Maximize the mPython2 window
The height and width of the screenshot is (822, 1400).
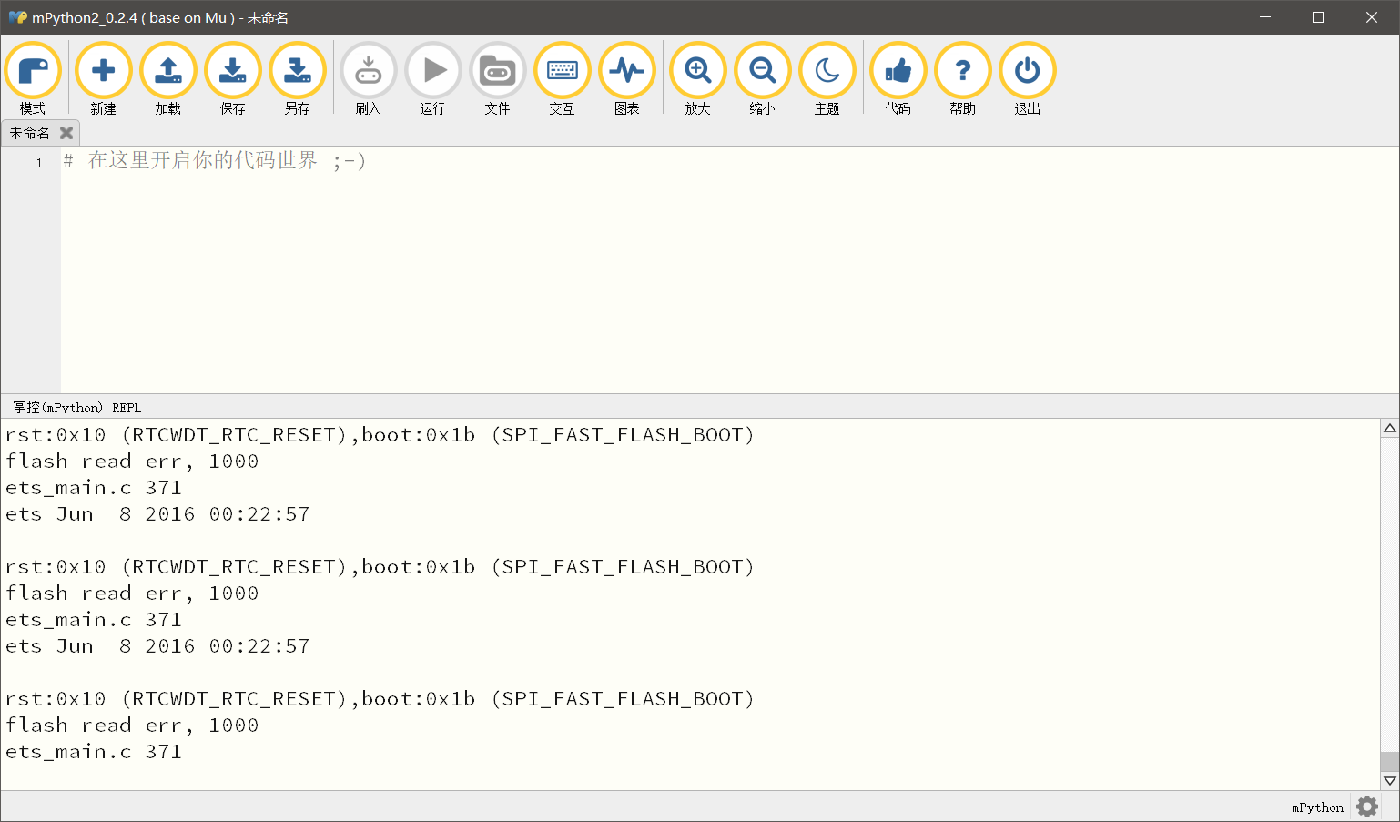1317,17
